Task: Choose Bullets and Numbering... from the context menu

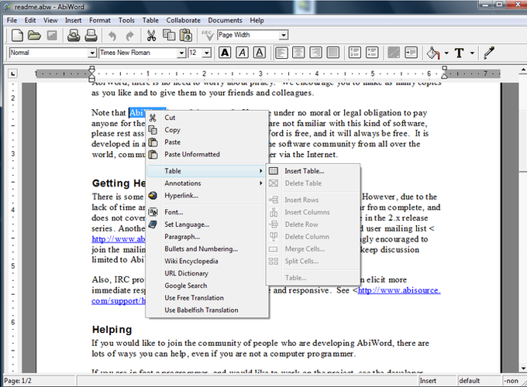Action: (207, 248)
